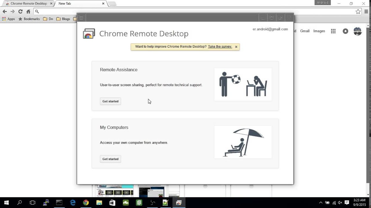Image resolution: width=371 pixels, height=208 pixels.
Task: Open the Wi-Fi network tray icon
Action: click(x=334, y=203)
